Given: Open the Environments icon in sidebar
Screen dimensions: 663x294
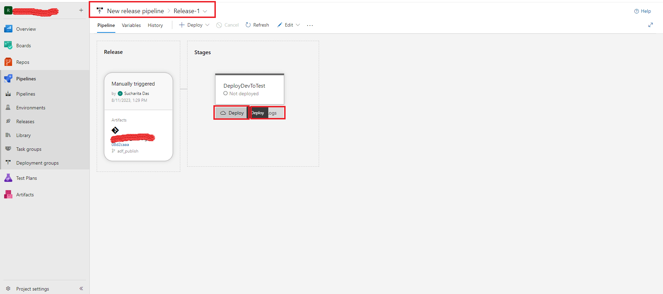Looking at the screenshot, I should pyautogui.click(x=8, y=108).
